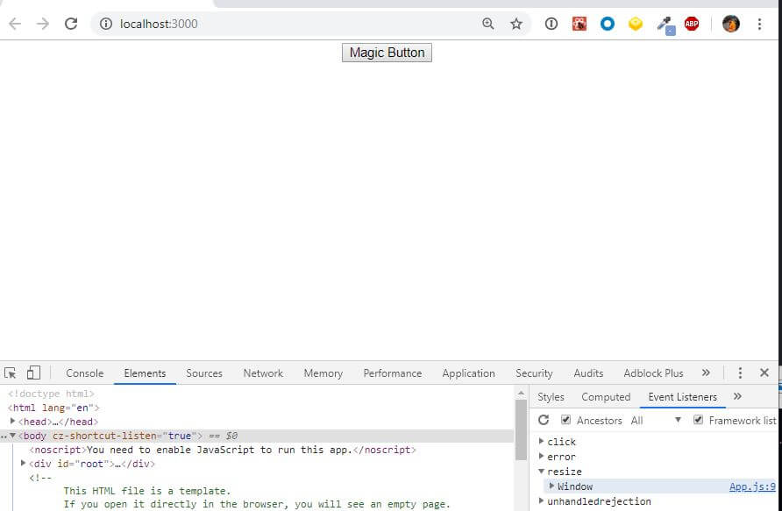The width and height of the screenshot is (782, 511).
Task: Click the Magic Button
Action: (387, 53)
